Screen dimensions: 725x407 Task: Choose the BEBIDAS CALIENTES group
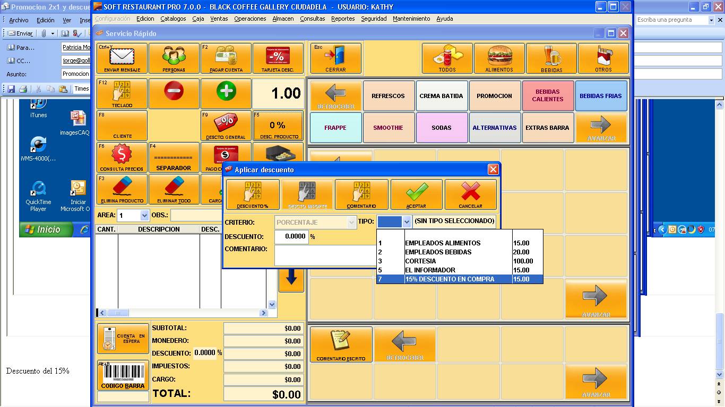548,96
